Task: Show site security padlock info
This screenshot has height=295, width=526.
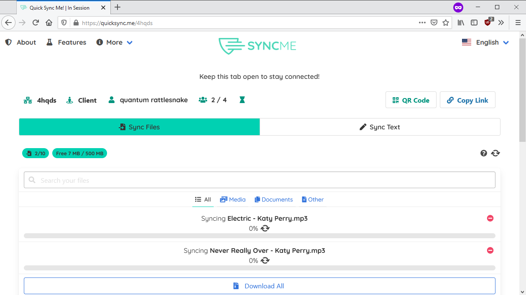Action: [76, 23]
